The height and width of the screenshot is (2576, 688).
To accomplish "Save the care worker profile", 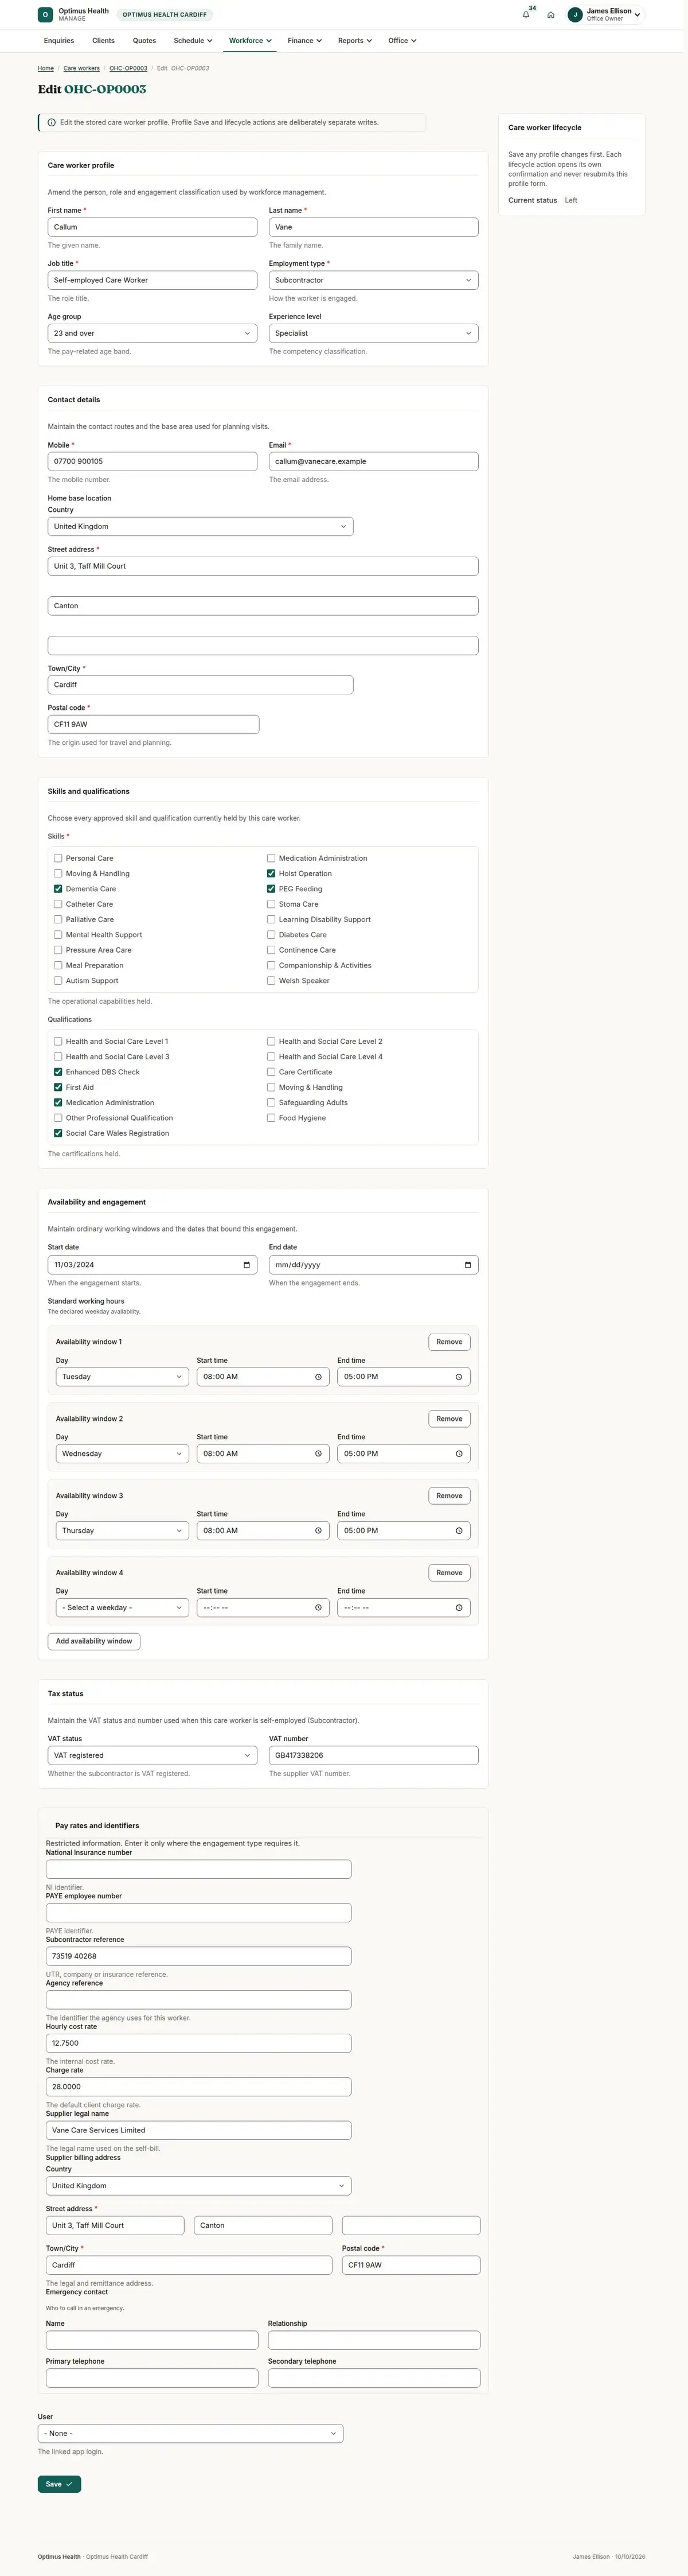I will [59, 2484].
